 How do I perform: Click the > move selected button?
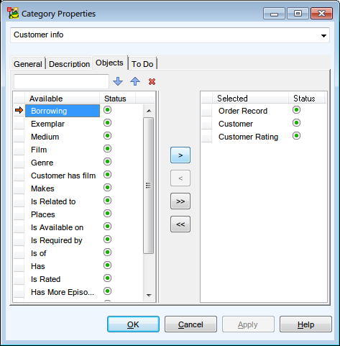click(x=180, y=155)
